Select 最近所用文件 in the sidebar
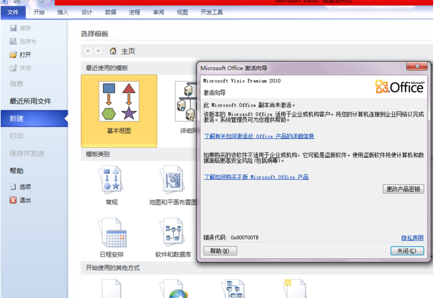 30,101
